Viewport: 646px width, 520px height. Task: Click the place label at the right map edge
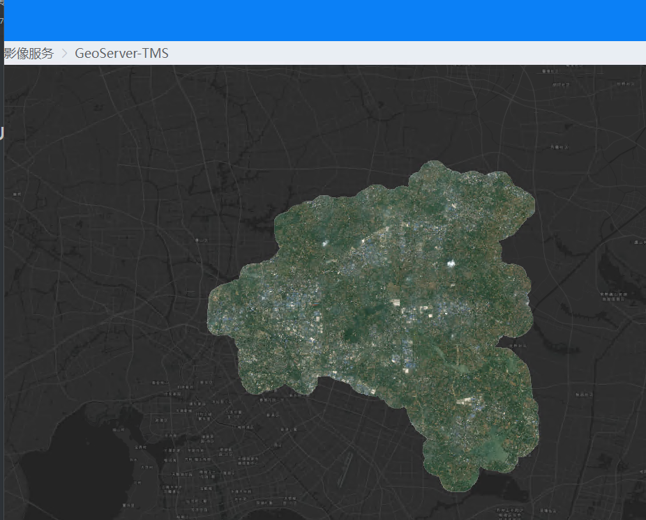(639, 242)
